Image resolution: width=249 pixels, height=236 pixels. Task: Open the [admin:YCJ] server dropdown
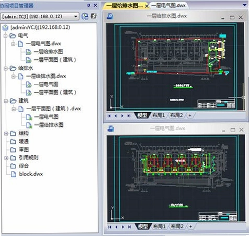(76, 17)
